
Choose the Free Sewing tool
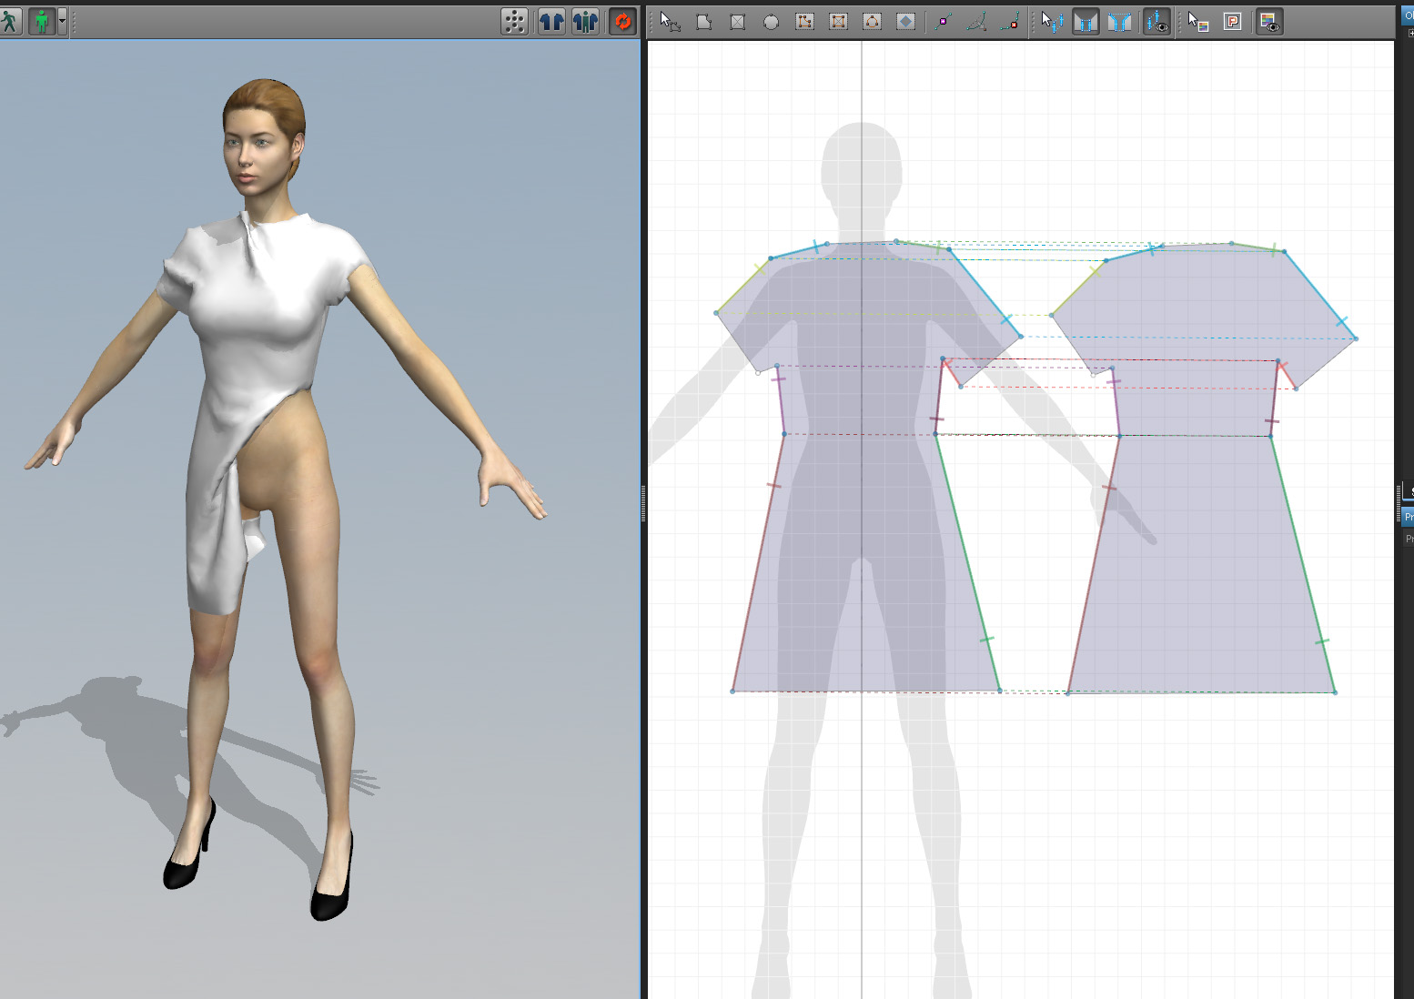(x=1119, y=22)
